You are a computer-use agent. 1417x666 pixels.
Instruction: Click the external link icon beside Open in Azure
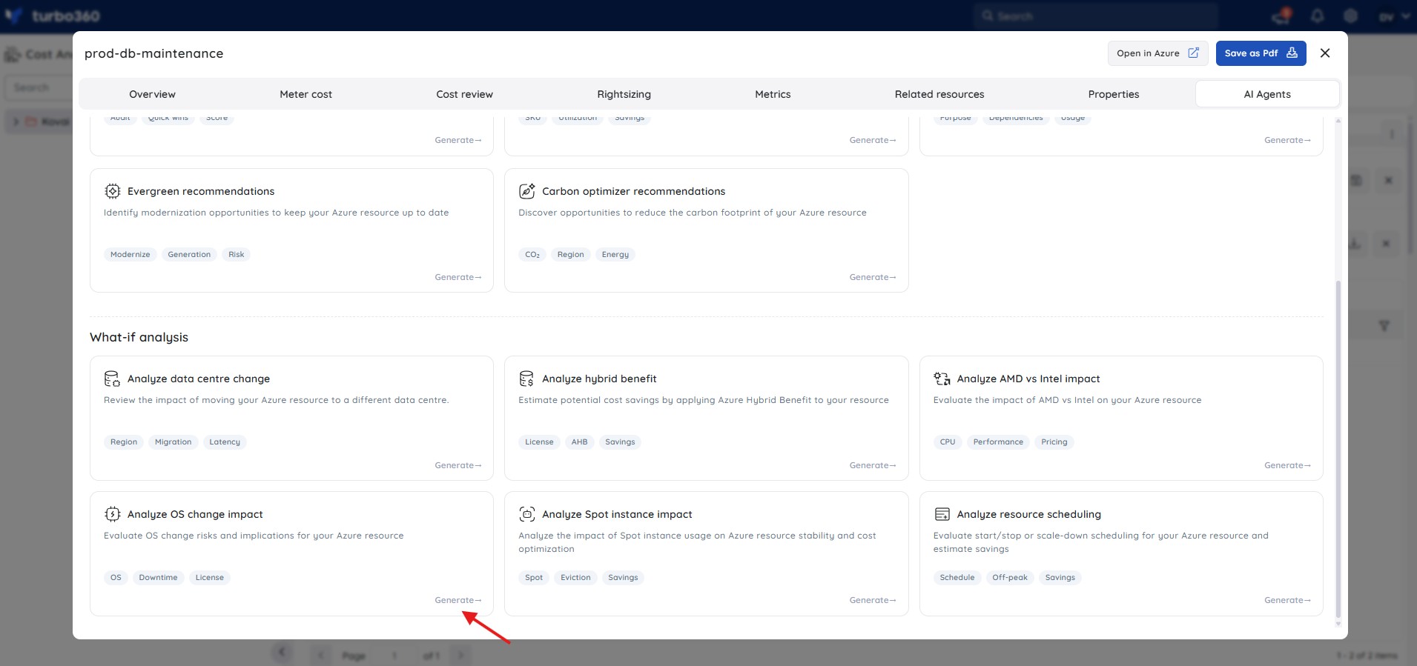point(1193,53)
